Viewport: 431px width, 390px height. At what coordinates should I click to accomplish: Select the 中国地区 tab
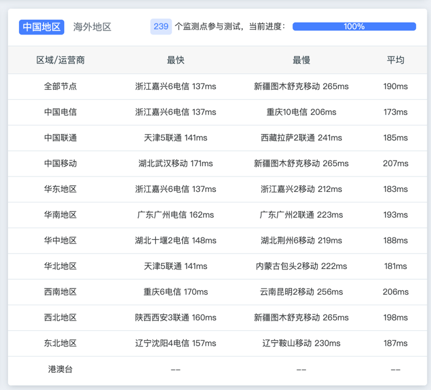click(41, 27)
